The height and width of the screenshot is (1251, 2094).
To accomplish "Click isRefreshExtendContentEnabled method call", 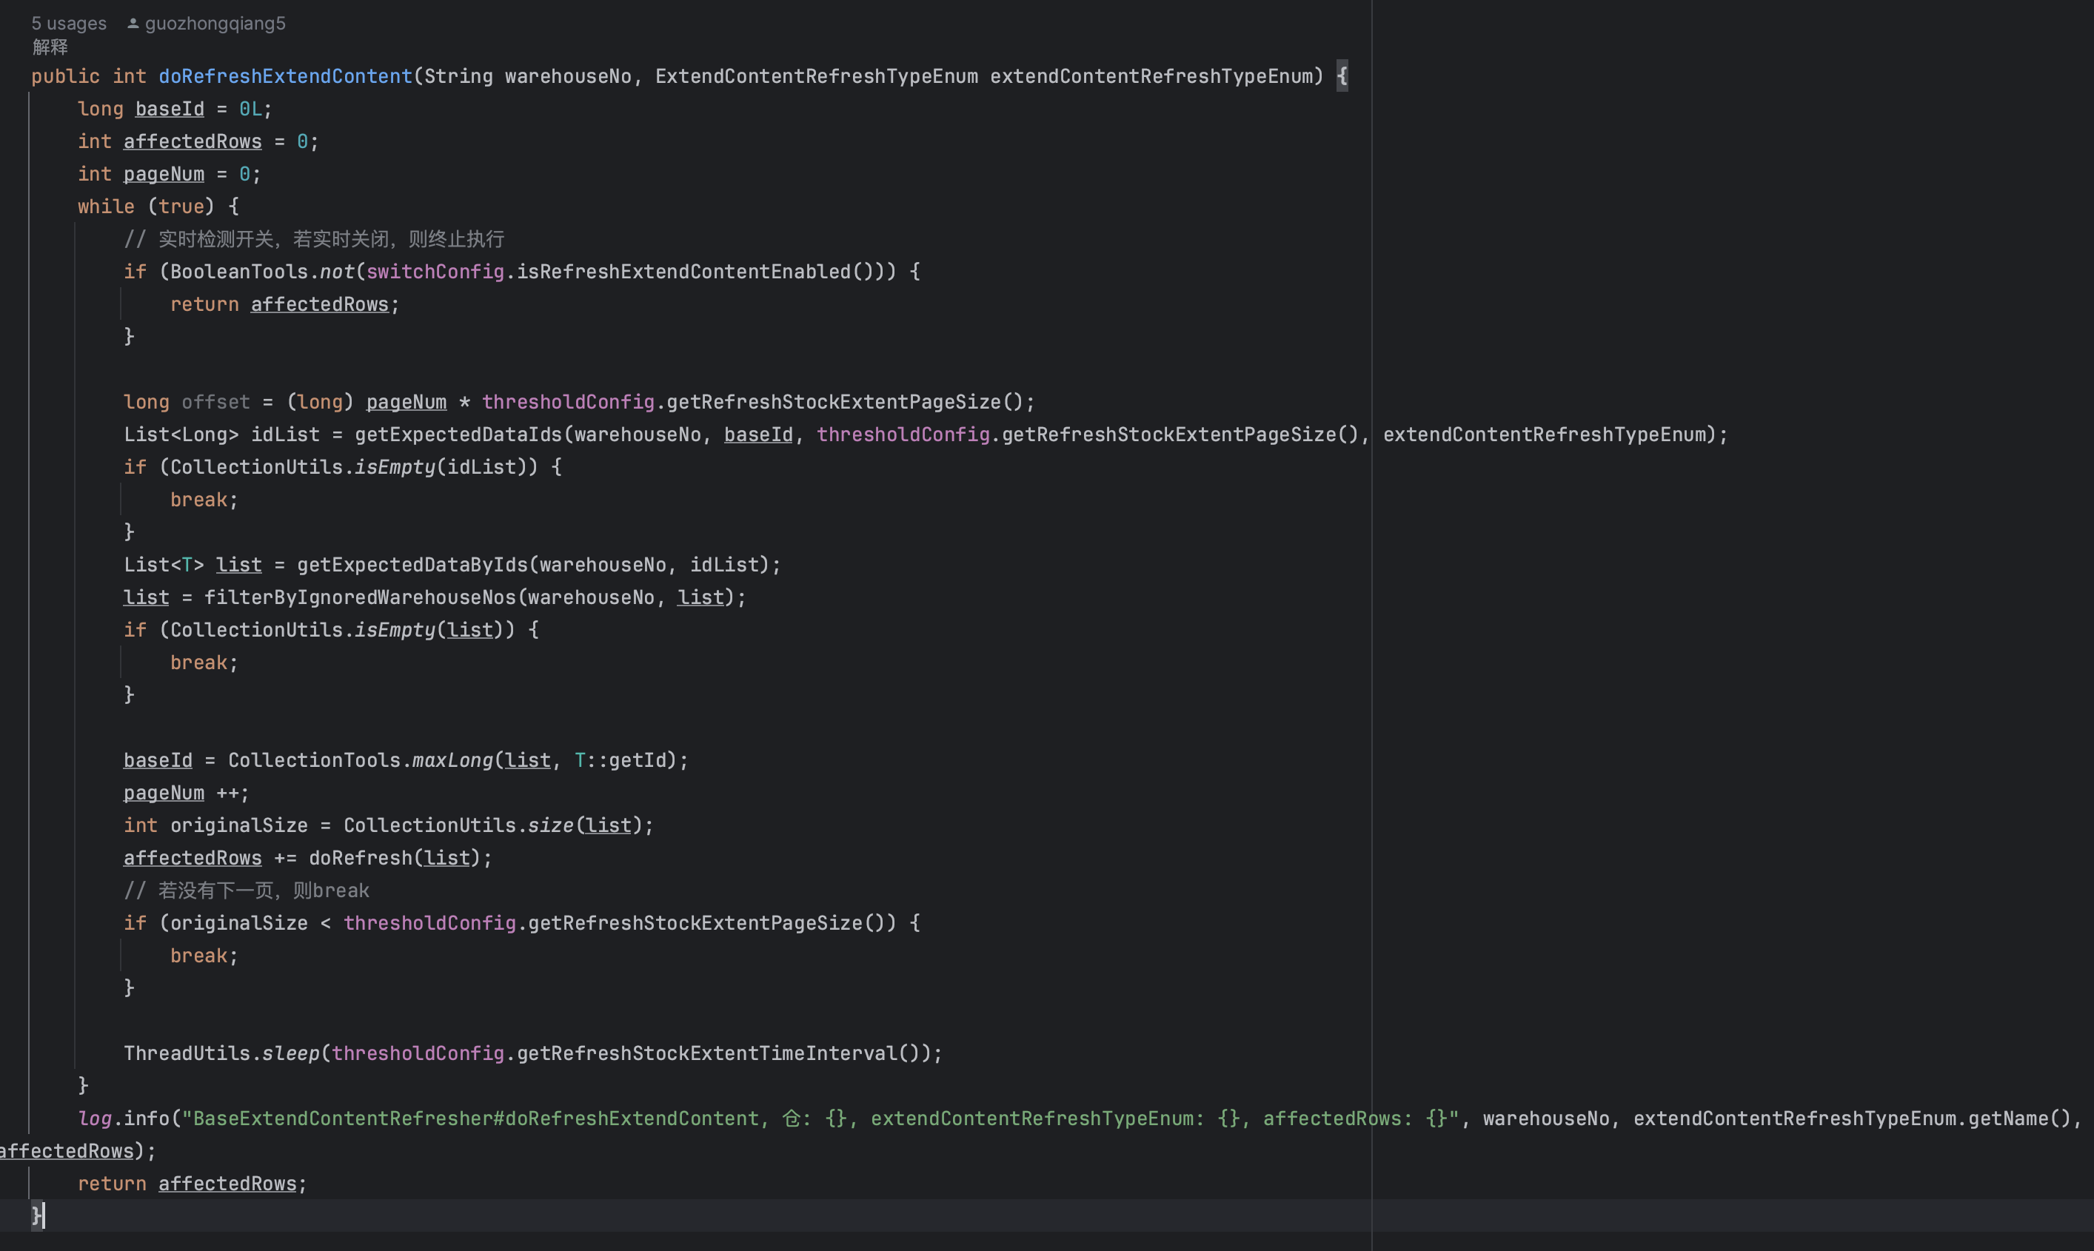I will click(x=683, y=272).
